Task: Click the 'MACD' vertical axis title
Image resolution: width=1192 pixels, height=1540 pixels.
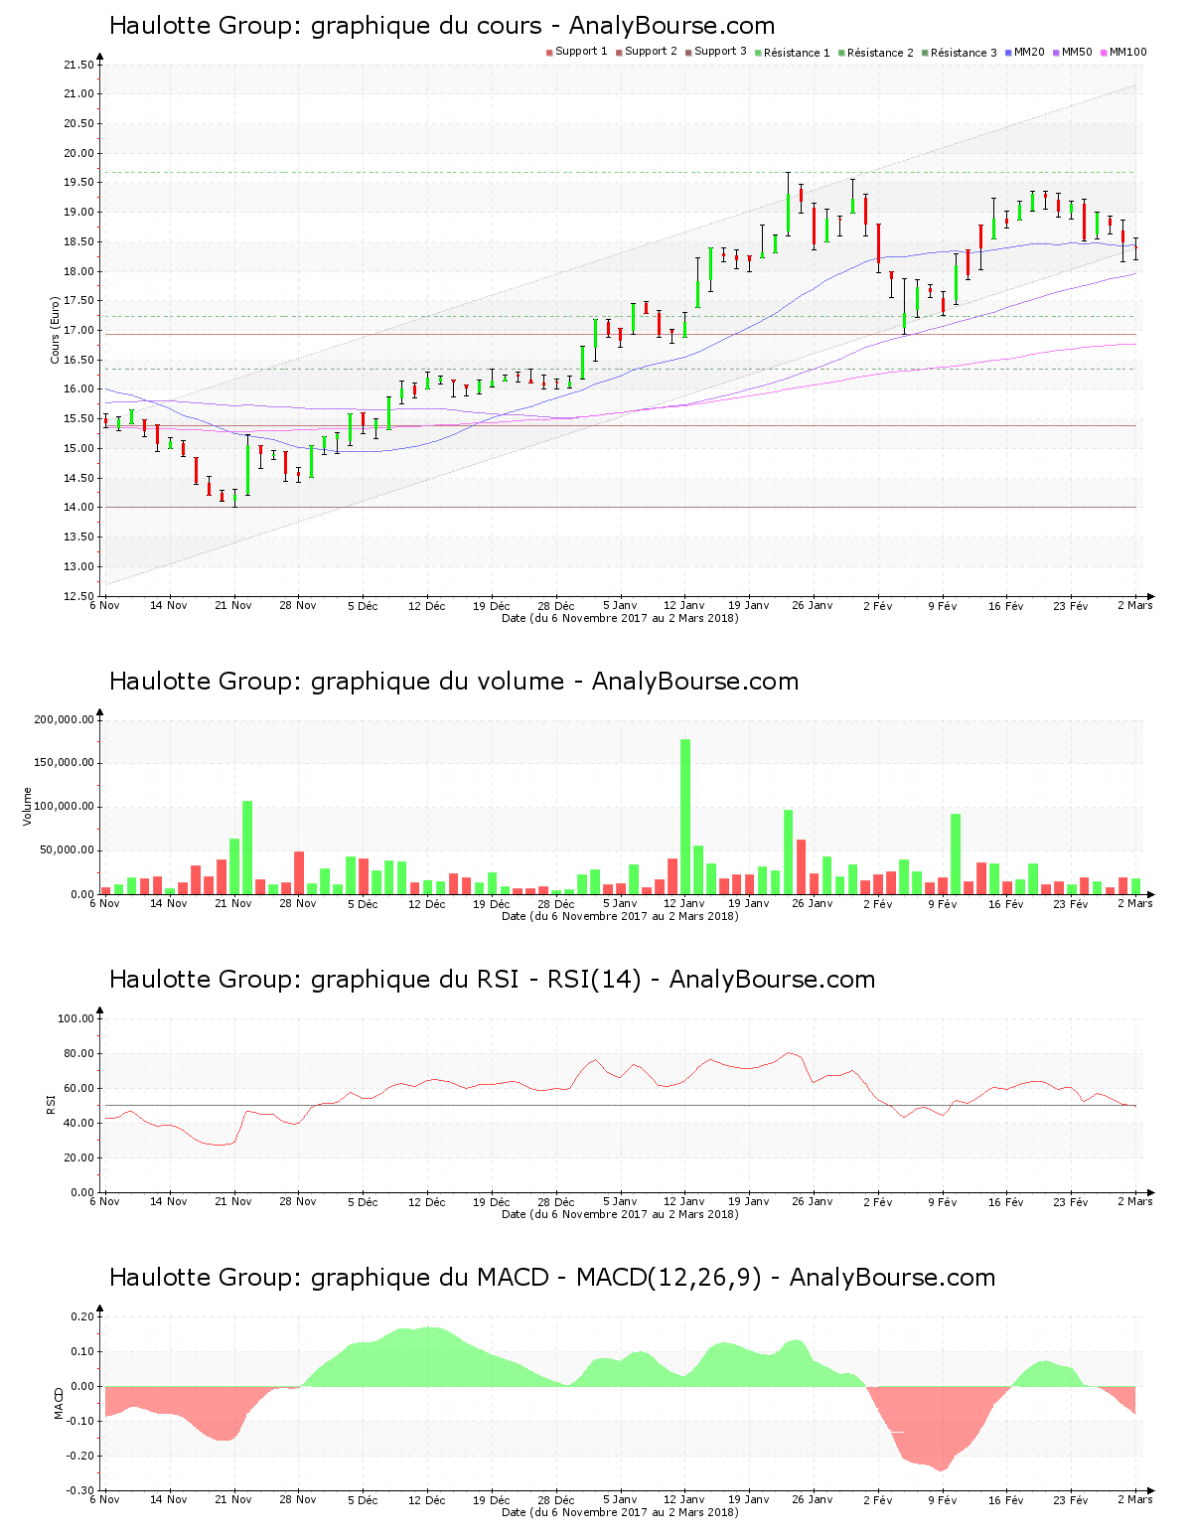Action: coord(59,1403)
